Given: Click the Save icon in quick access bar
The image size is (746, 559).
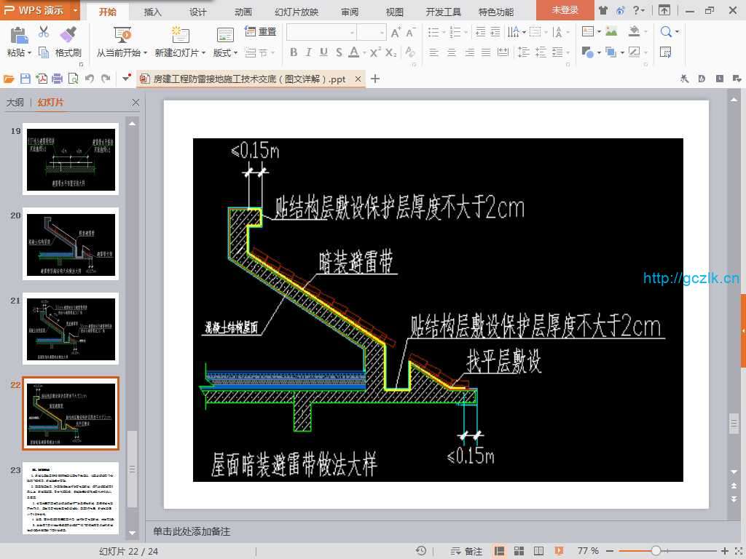Looking at the screenshot, I should point(25,79).
